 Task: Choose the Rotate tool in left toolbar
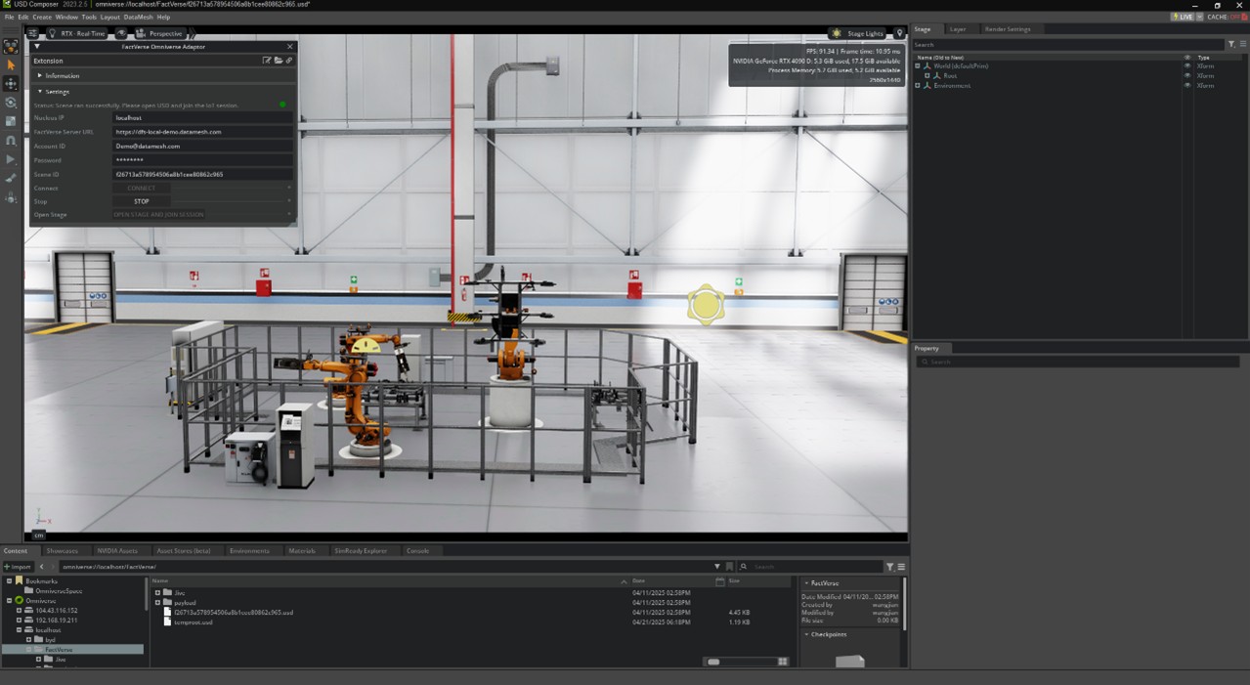tap(11, 103)
